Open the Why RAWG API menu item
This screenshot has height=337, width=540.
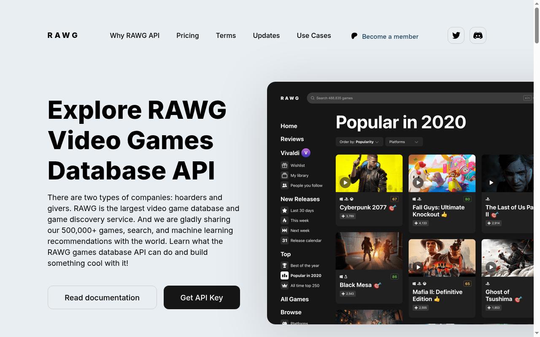(135, 36)
